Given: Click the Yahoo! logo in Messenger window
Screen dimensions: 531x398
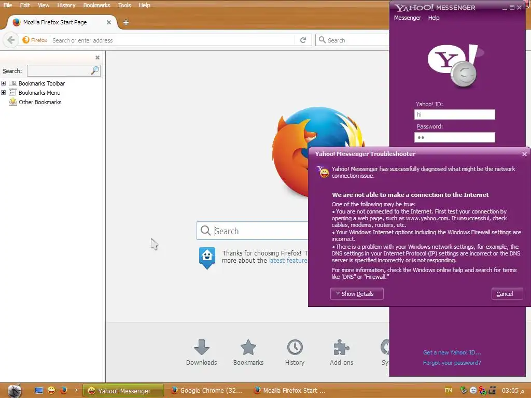Looking at the screenshot, I should click(x=455, y=66).
